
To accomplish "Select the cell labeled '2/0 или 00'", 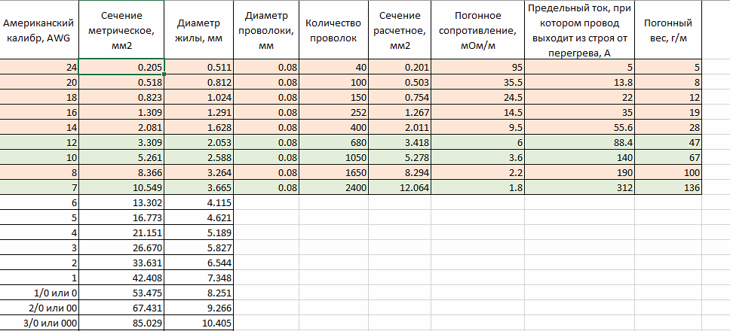I will 39,307.
